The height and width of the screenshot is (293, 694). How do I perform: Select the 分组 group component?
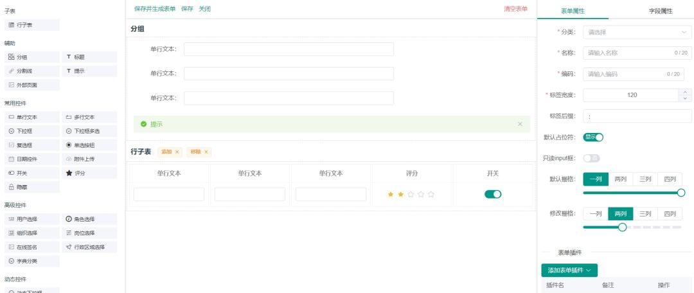click(x=32, y=57)
